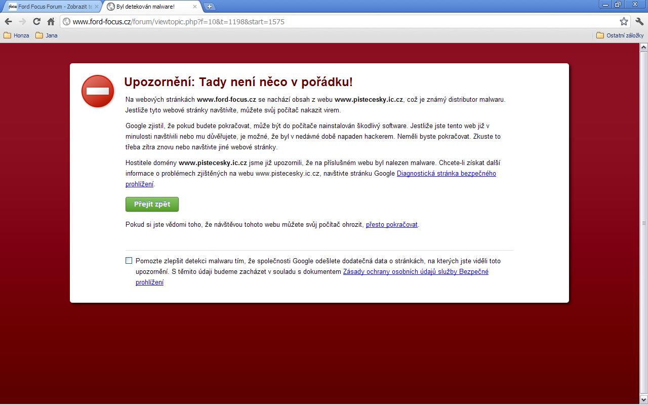The image size is (648, 405).
Task: Click the Forward navigation arrow
Action: coord(22,21)
